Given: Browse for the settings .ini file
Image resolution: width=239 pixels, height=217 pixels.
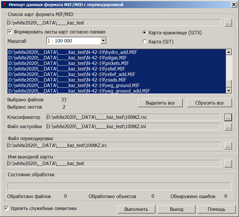Looking at the screenshot, I should [x=228, y=126].
